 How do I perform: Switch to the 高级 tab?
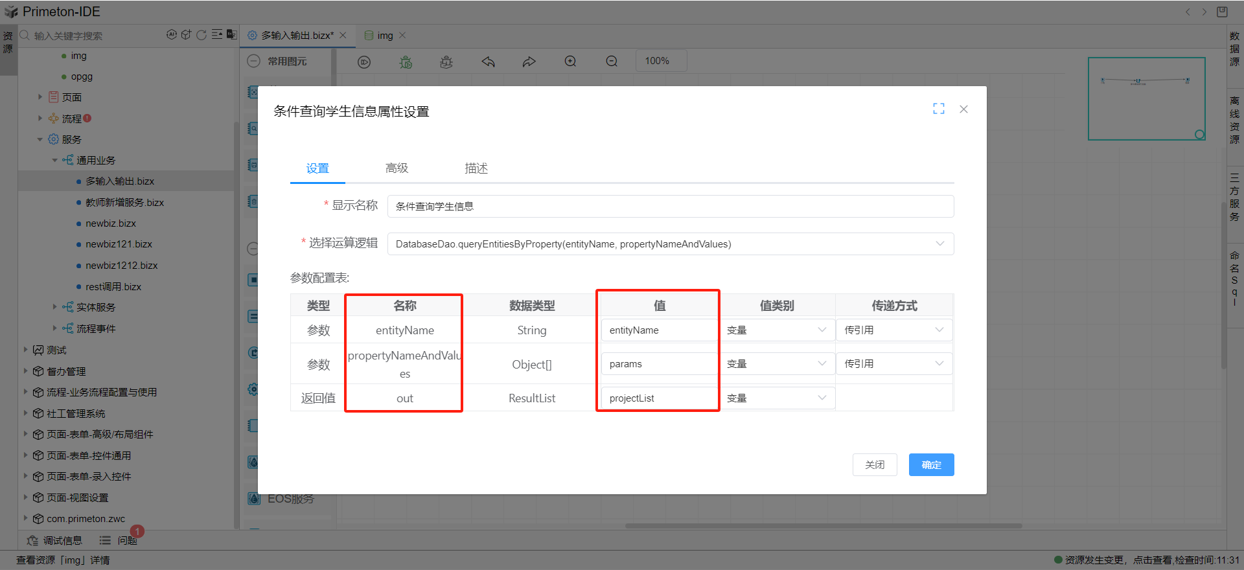coord(397,168)
